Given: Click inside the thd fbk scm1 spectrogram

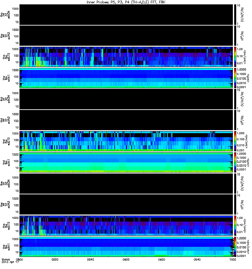Looking at the screenshot, I should tap(126, 162).
